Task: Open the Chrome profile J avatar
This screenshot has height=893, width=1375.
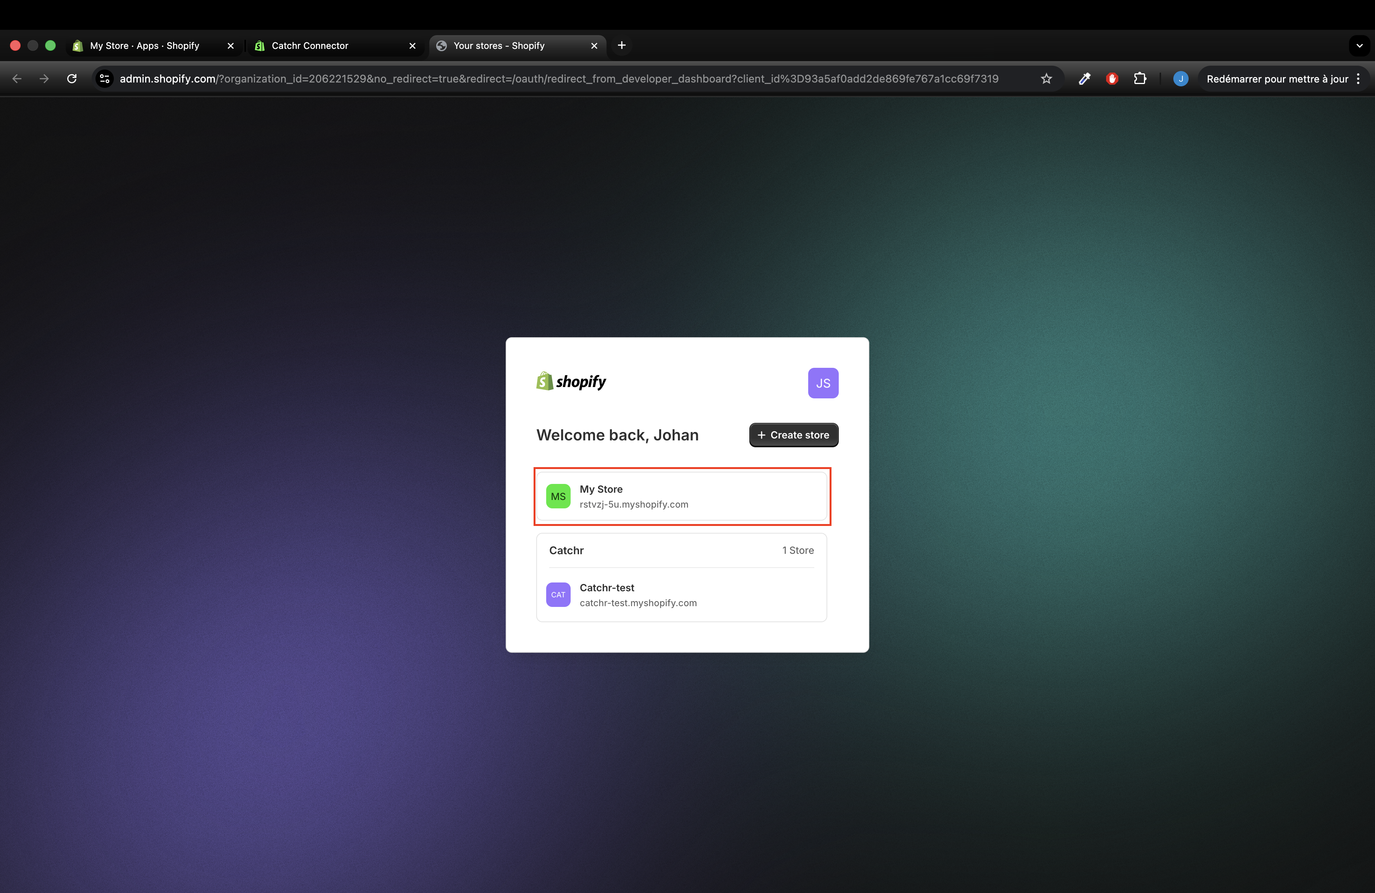Action: pyautogui.click(x=1180, y=79)
